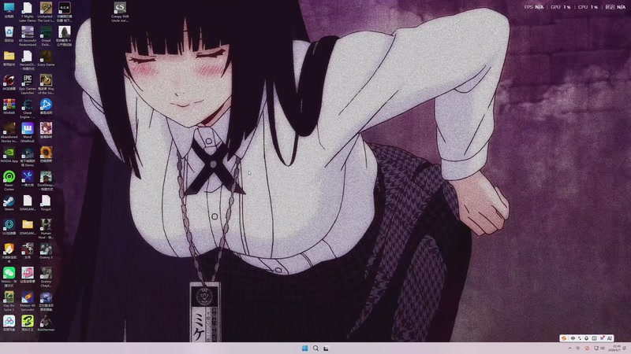Open the volume control in system tray
The width and height of the screenshot is (631, 354).
tap(603, 348)
